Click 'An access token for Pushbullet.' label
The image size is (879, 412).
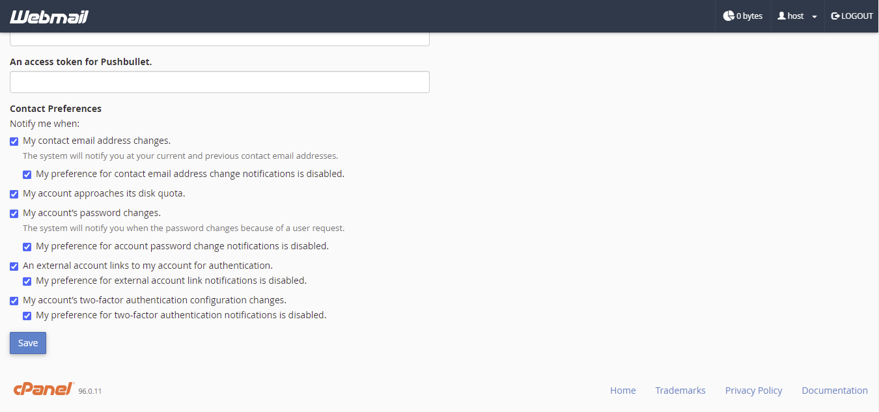(81, 61)
